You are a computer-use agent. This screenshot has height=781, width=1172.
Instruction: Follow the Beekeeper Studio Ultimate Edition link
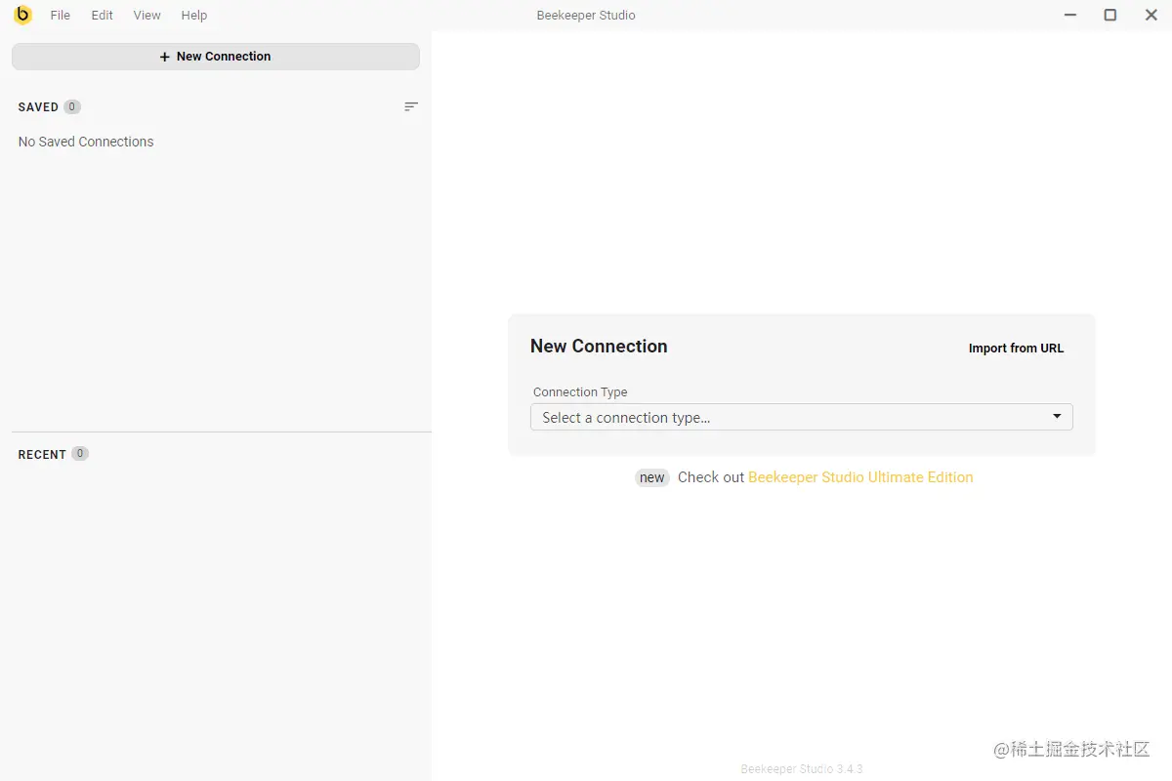[860, 477]
